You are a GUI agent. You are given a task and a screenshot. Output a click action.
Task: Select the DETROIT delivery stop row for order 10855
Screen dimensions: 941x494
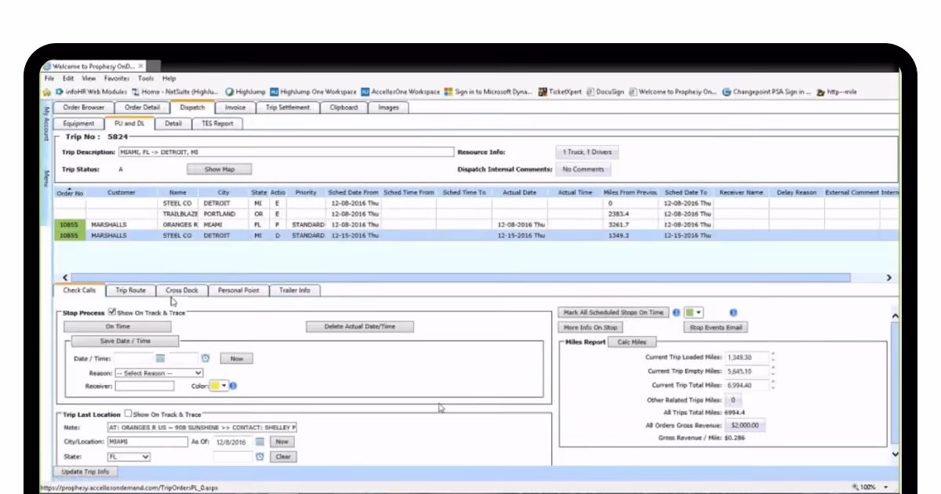click(x=478, y=235)
